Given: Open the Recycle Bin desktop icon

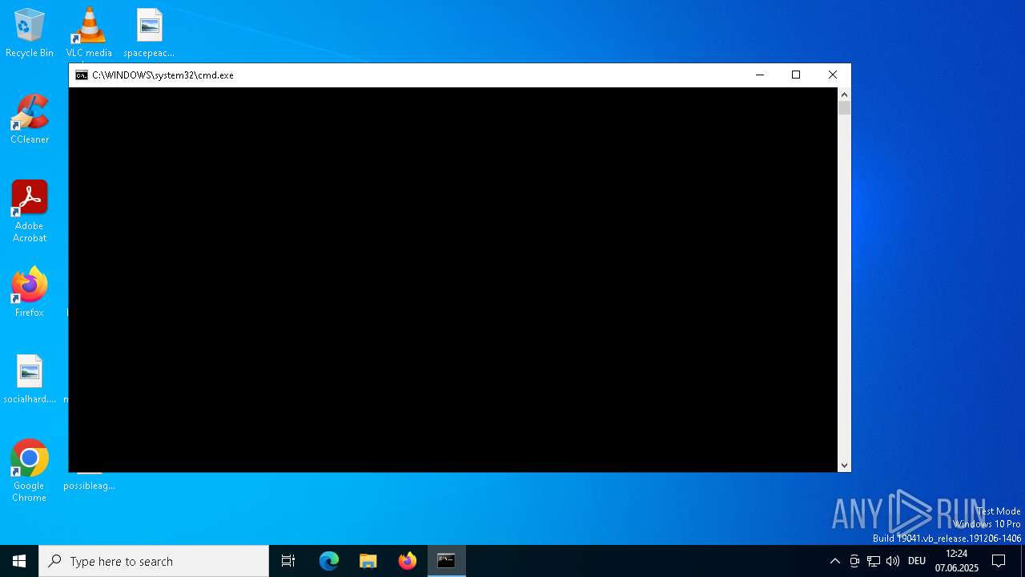Looking at the screenshot, I should click(30, 33).
